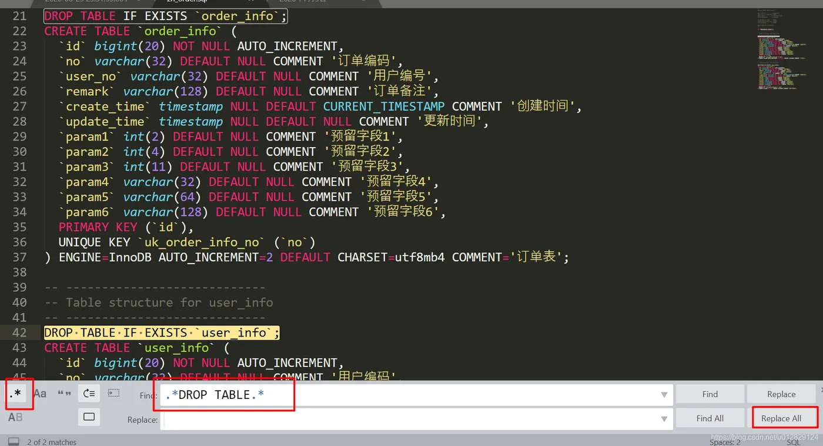Click the PRIMARY KEY (`id`) line

(x=126, y=227)
